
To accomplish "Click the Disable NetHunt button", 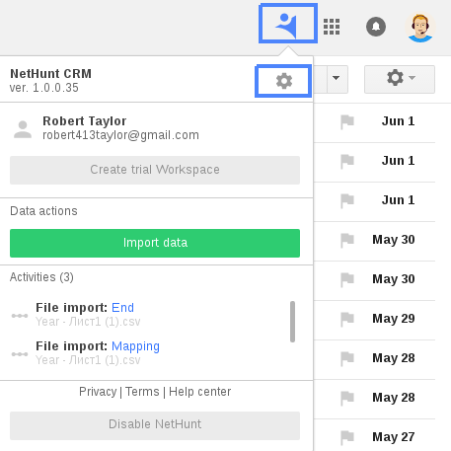I will click(x=155, y=425).
